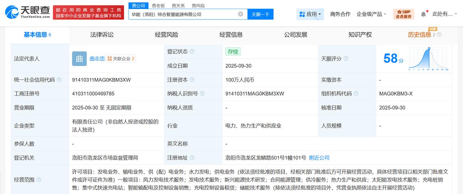The height and width of the screenshot is (194, 463).
Task: Select the 经营信息 tab
Action: point(231,35)
